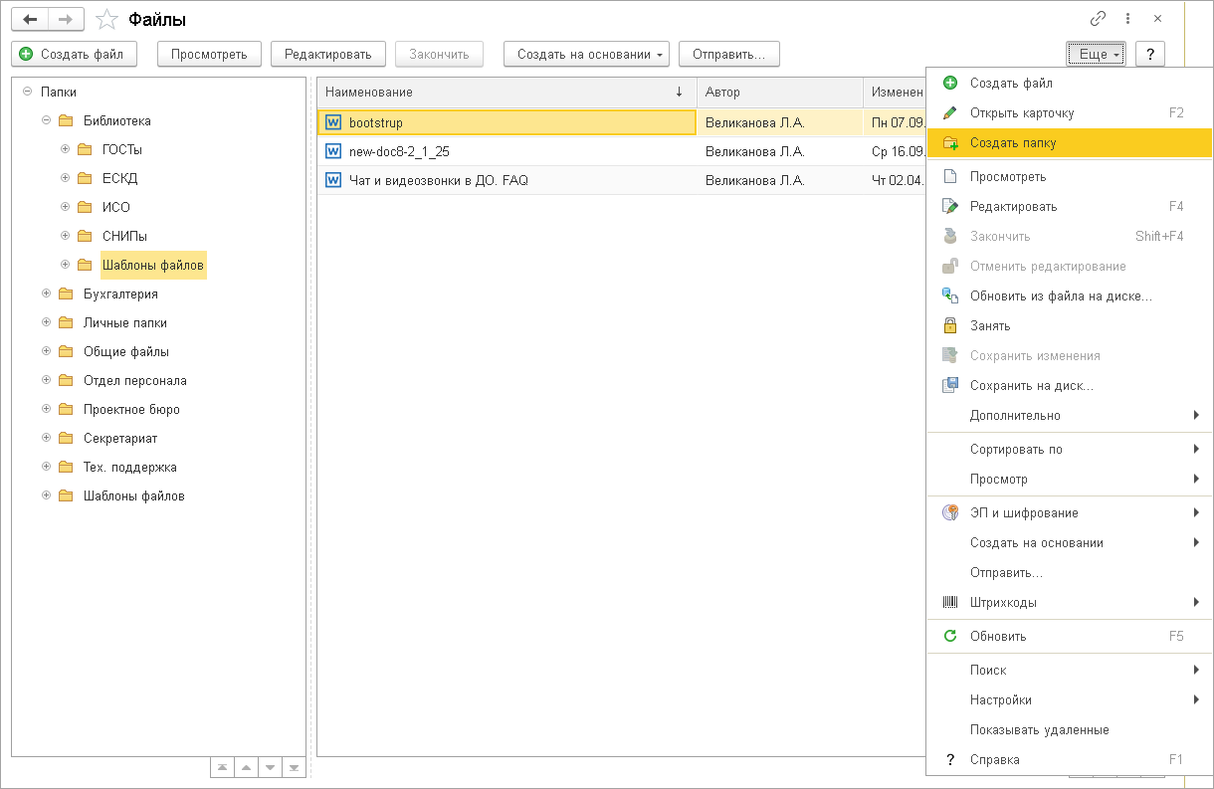Click the pencil icon Открыть карточку

950,112
